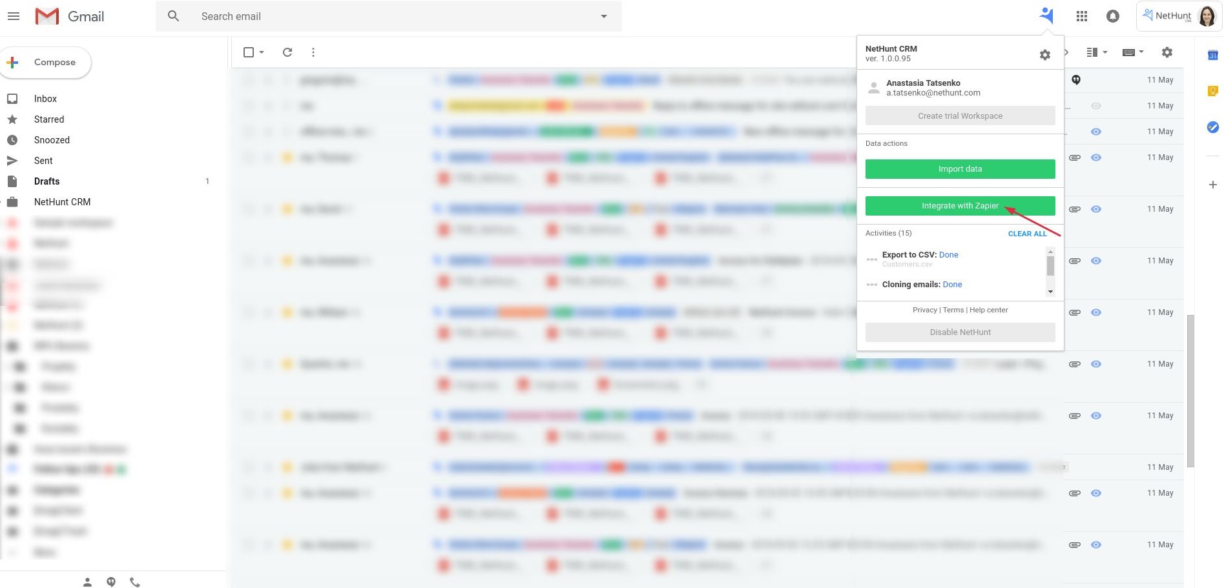1224x588 pixels.
Task: Open the Export to CSV Done link
Action: click(x=948, y=255)
